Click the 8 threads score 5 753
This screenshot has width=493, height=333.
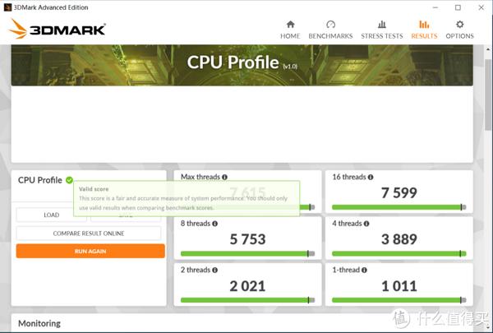click(247, 239)
